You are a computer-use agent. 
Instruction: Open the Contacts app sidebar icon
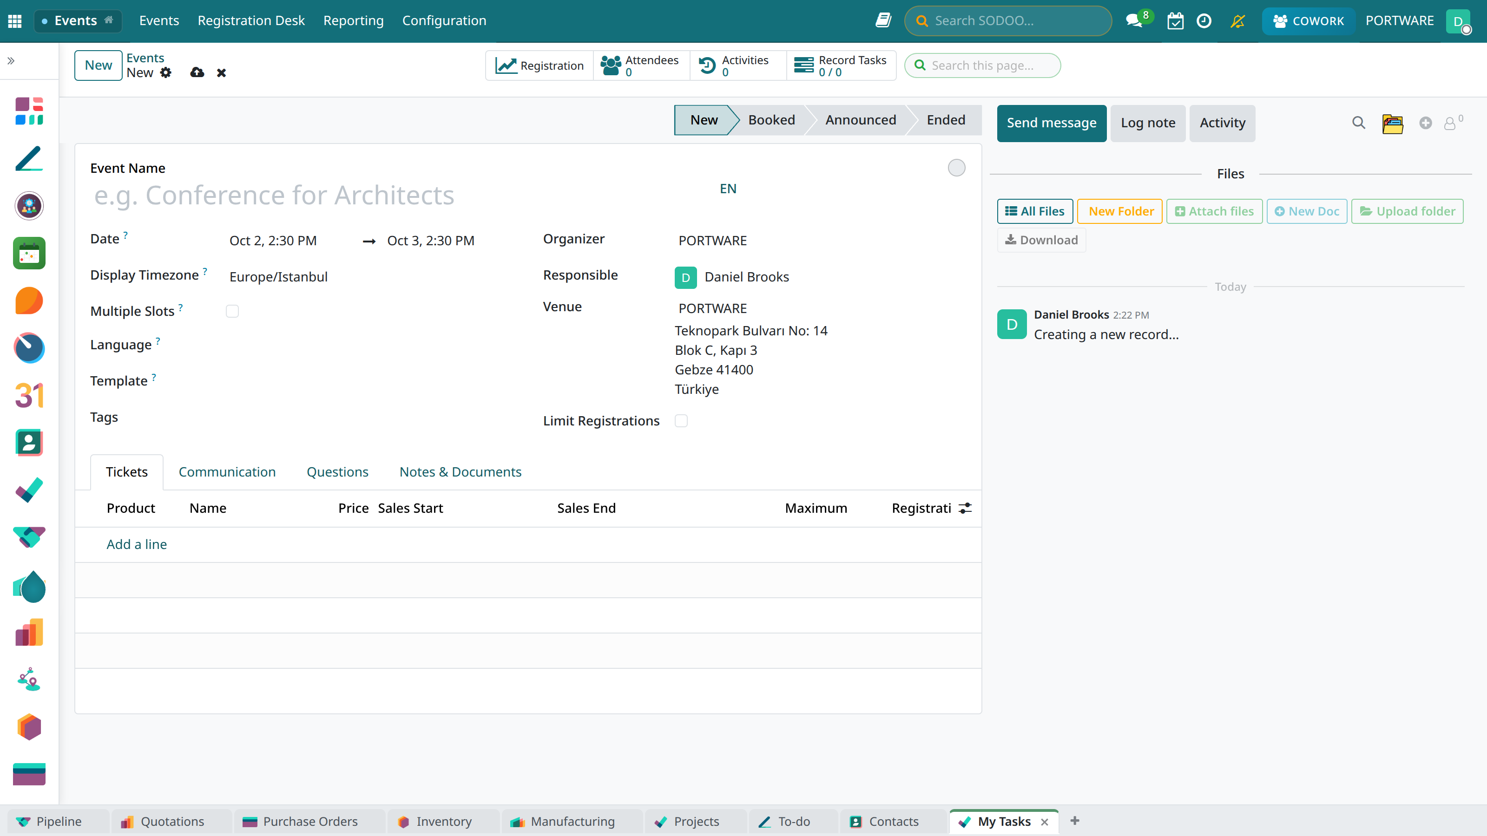[29, 443]
